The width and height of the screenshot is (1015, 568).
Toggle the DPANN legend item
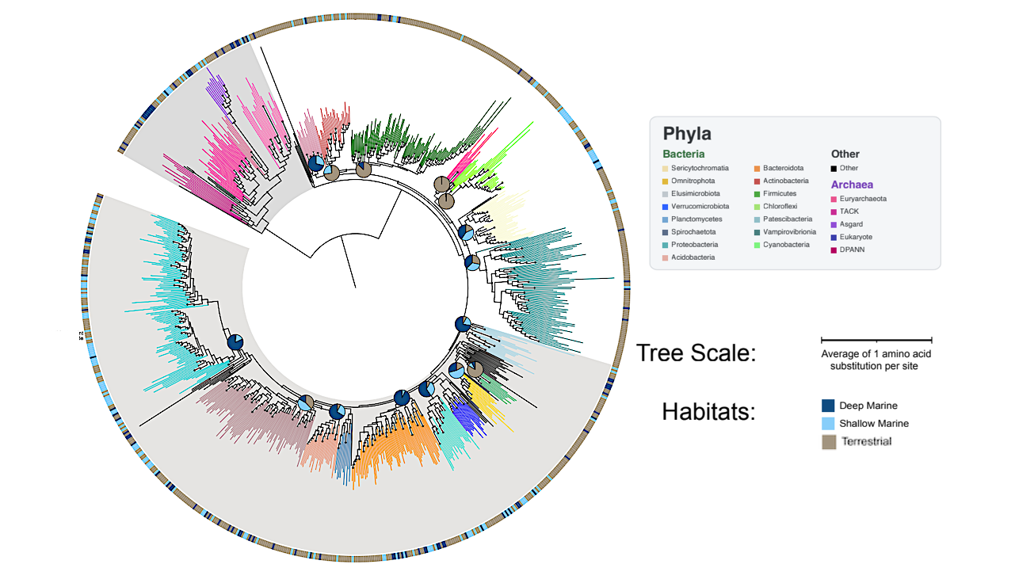pos(834,250)
